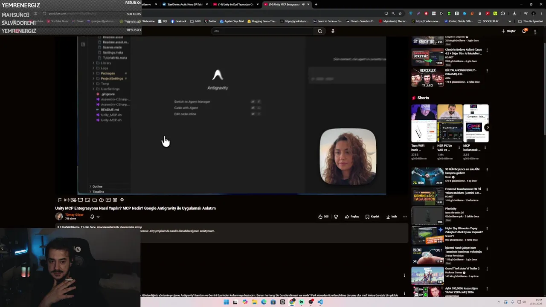Screen dimensions: 546x307
Task: Dislike the video with thumbs down
Action: pyautogui.click(x=336, y=217)
